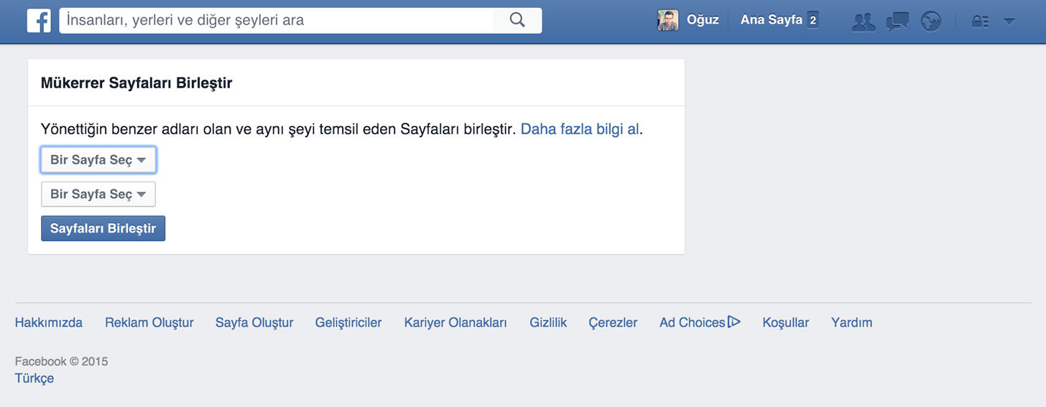1046x407 pixels.
Task: Open the Koşullar footer link
Action: [786, 323]
